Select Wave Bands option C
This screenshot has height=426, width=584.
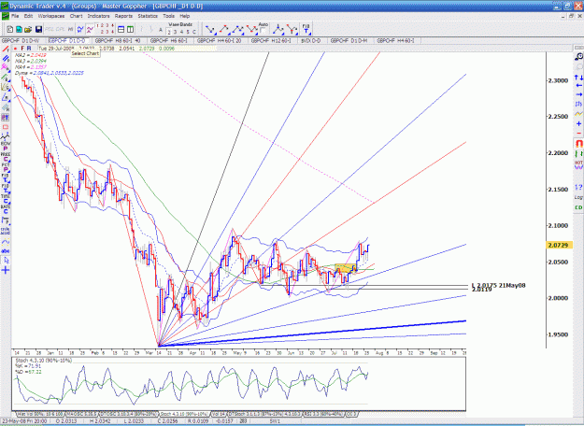click(x=193, y=32)
